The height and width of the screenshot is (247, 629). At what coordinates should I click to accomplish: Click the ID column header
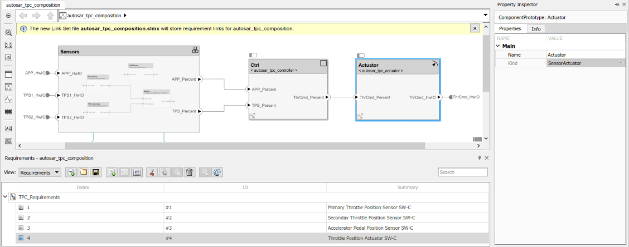(x=245, y=187)
